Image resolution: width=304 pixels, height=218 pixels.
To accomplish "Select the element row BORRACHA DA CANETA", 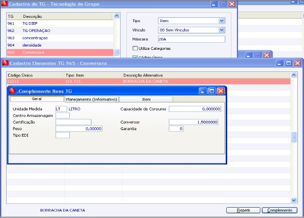I will point(148,81).
